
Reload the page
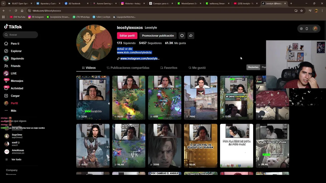[x=16, y=11]
